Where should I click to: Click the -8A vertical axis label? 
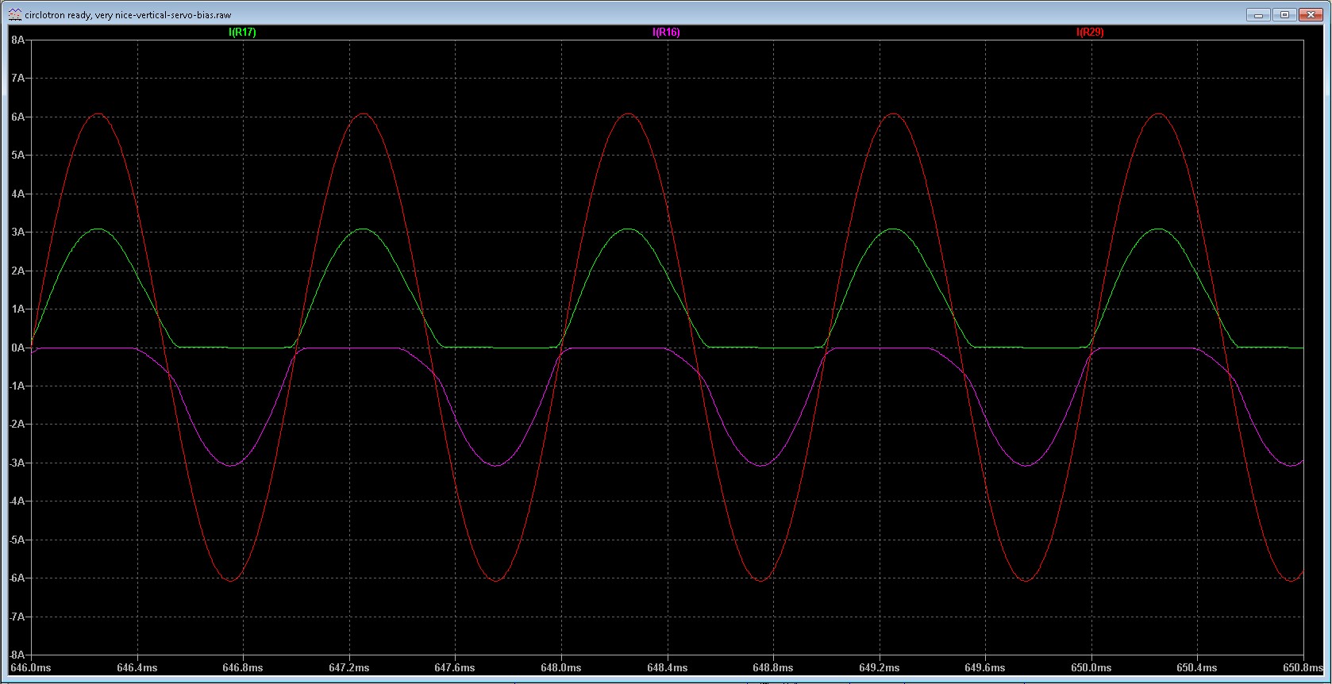pos(17,655)
